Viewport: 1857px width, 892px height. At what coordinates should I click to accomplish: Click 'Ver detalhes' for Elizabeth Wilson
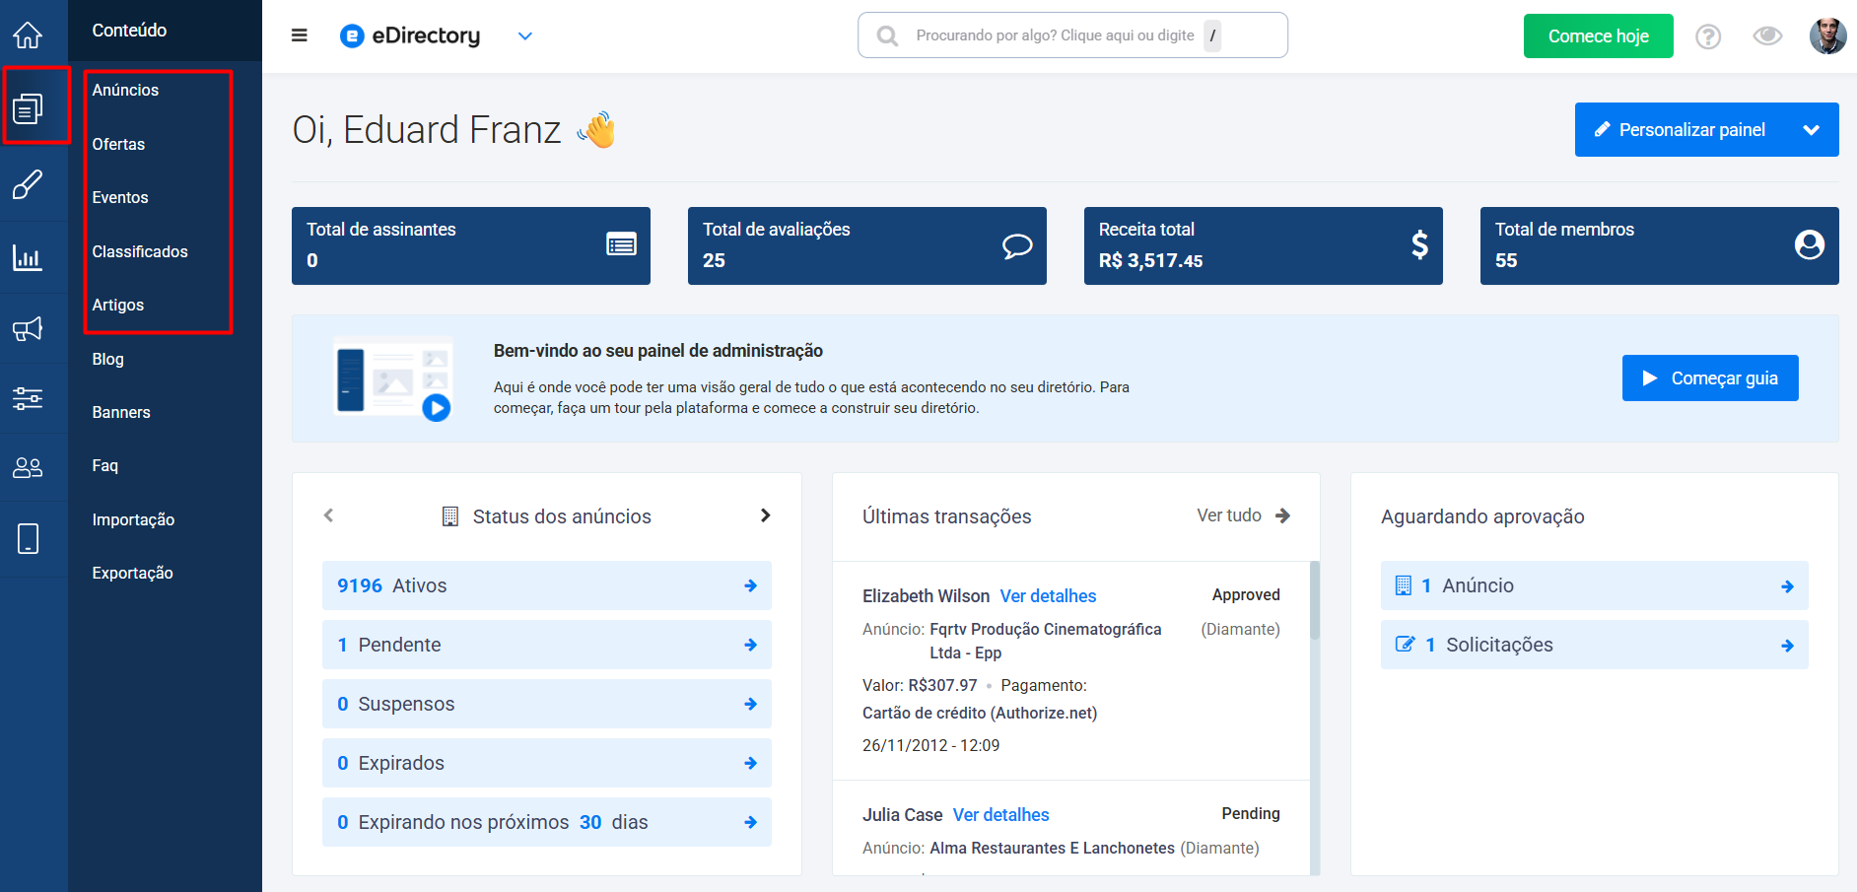[1048, 596]
